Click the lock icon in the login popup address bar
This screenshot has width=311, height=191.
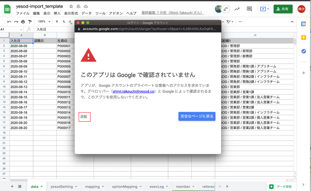[79, 29]
